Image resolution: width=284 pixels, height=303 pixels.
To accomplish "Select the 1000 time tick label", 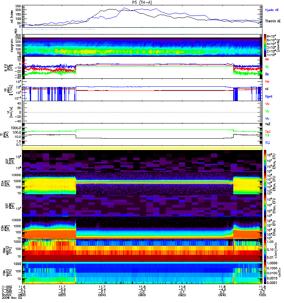I will coord(262,295).
